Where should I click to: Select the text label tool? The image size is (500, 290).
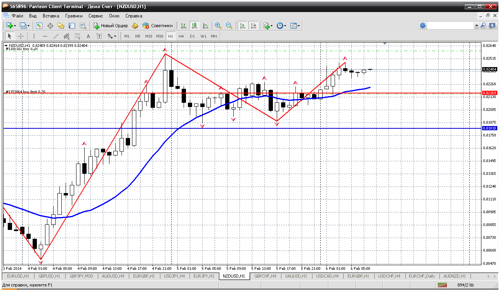[99, 36]
